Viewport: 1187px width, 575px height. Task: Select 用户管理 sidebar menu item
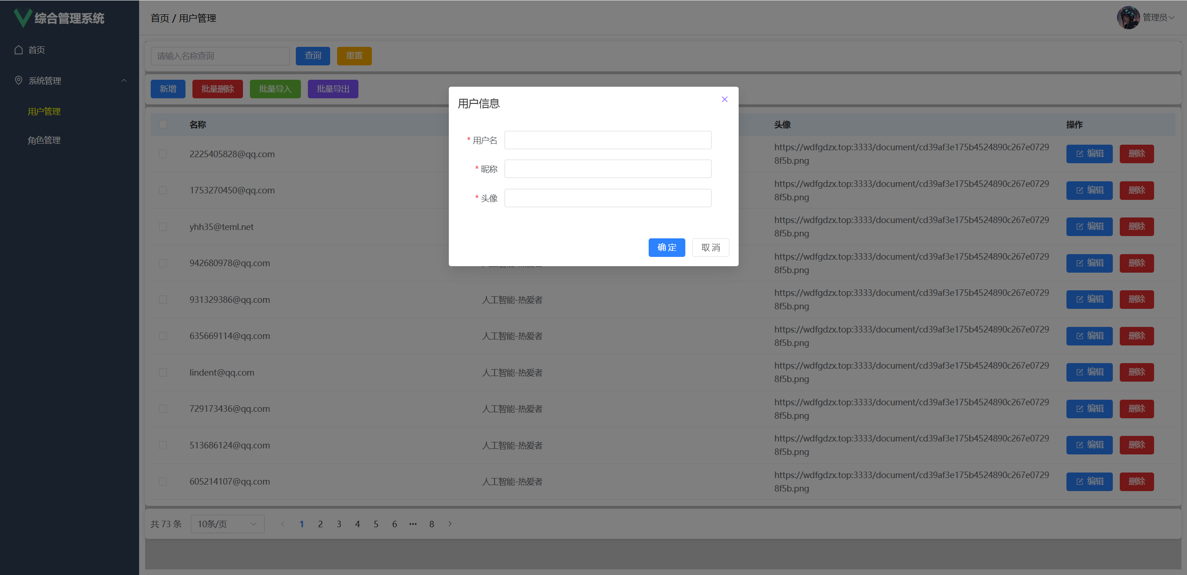tap(44, 111)
